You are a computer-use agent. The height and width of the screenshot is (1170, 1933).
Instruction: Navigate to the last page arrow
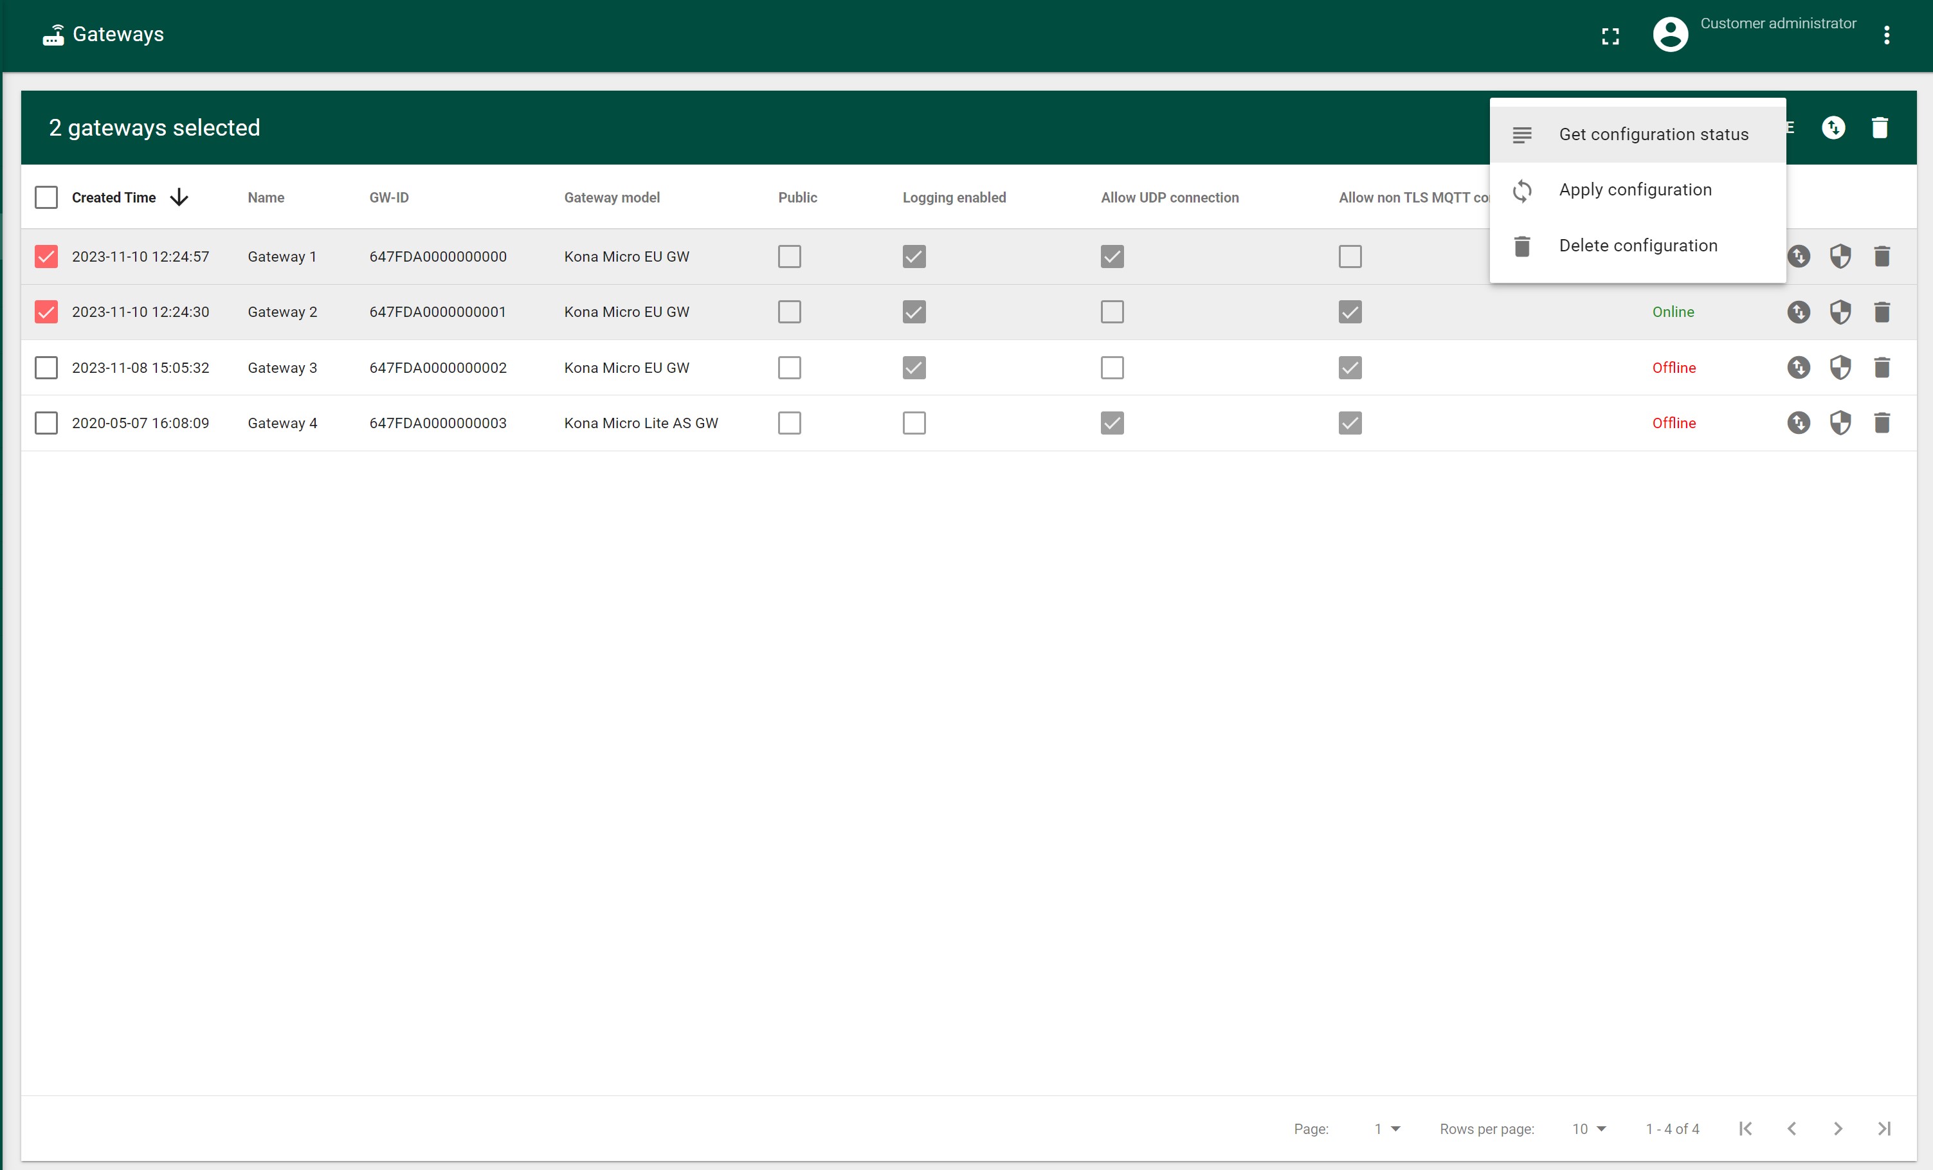pos(1885,1129)
